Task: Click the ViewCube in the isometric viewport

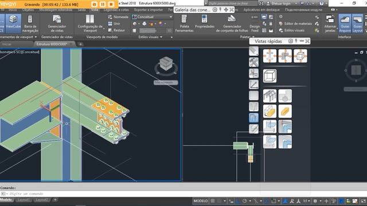Action: click(166, 64)
